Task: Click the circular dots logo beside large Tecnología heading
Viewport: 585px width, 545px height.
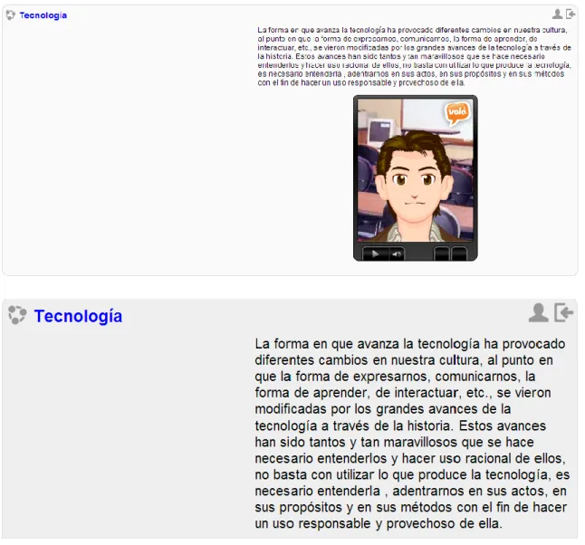Action: (x=17, y=315)
